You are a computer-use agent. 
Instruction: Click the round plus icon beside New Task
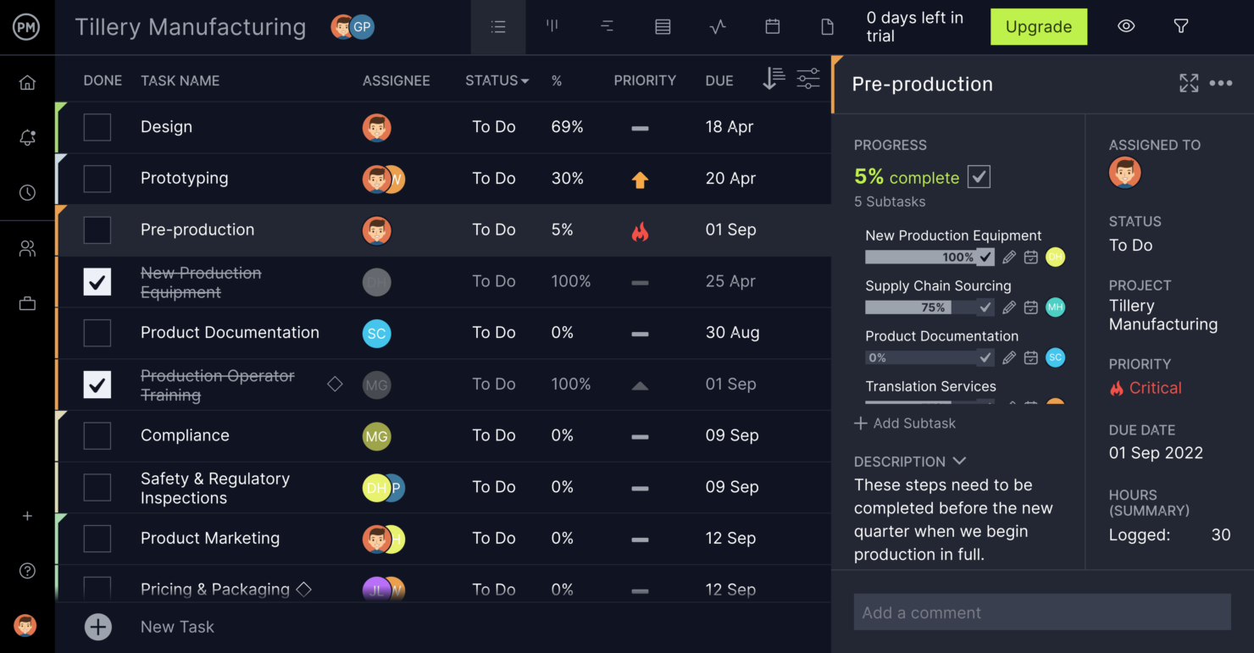[98, 627]
